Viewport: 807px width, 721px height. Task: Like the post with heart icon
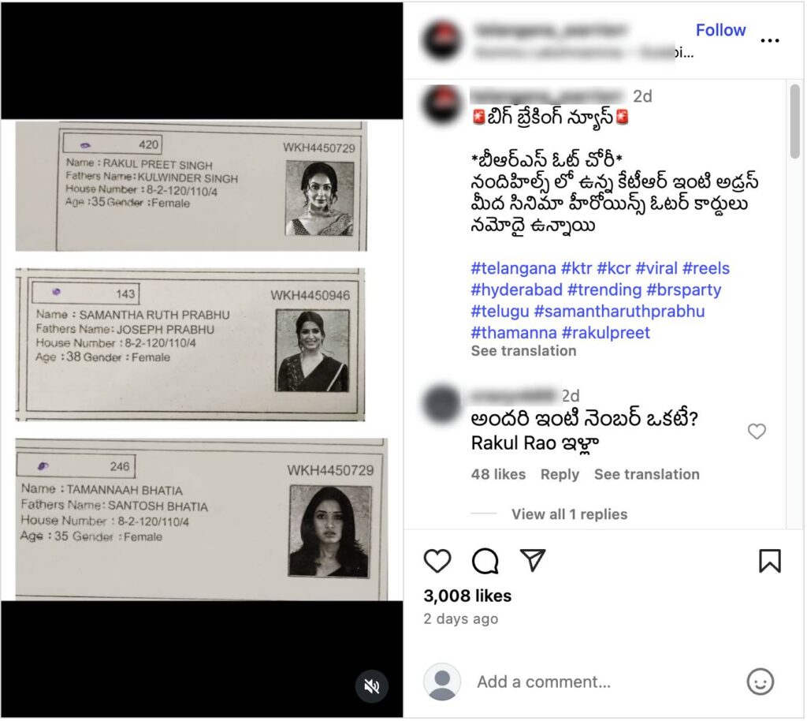(437, 561)
